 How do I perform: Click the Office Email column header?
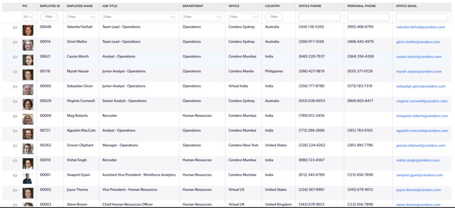406,6
